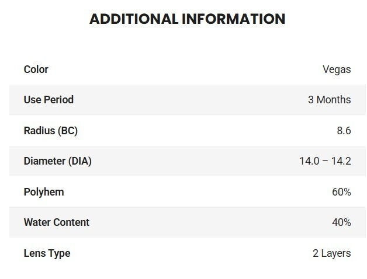The height and width of the screenshot is (279, 367).
Task: Click the (BC) abbreviation
Action: (x=68, y=131)
